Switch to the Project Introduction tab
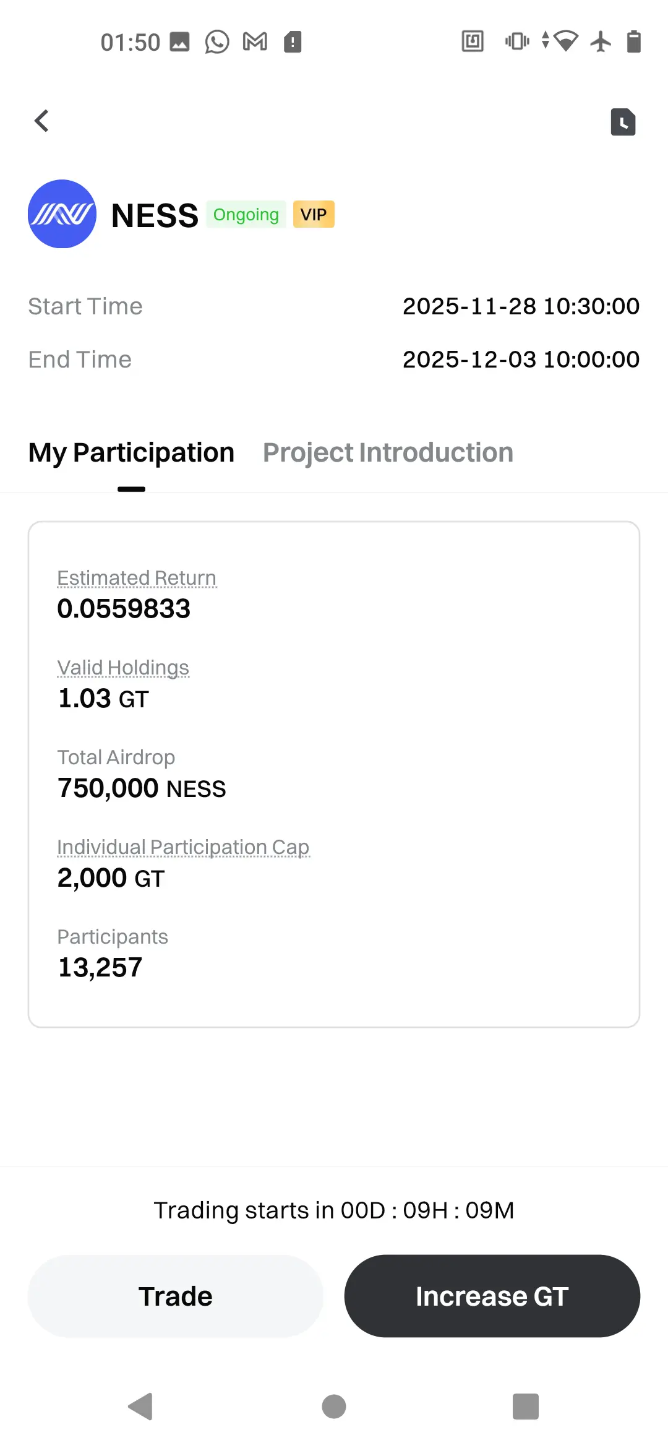The height and width of the screenshot is (1448, 668). [388, 453]
